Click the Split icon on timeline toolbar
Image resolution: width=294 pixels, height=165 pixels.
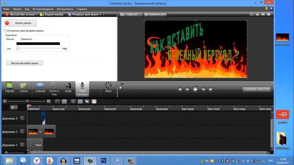point(80,101)
